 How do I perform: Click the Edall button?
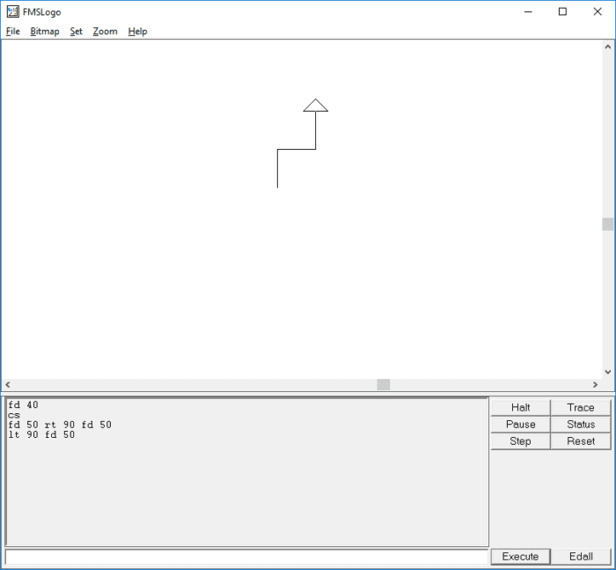[x=581, y=557]
